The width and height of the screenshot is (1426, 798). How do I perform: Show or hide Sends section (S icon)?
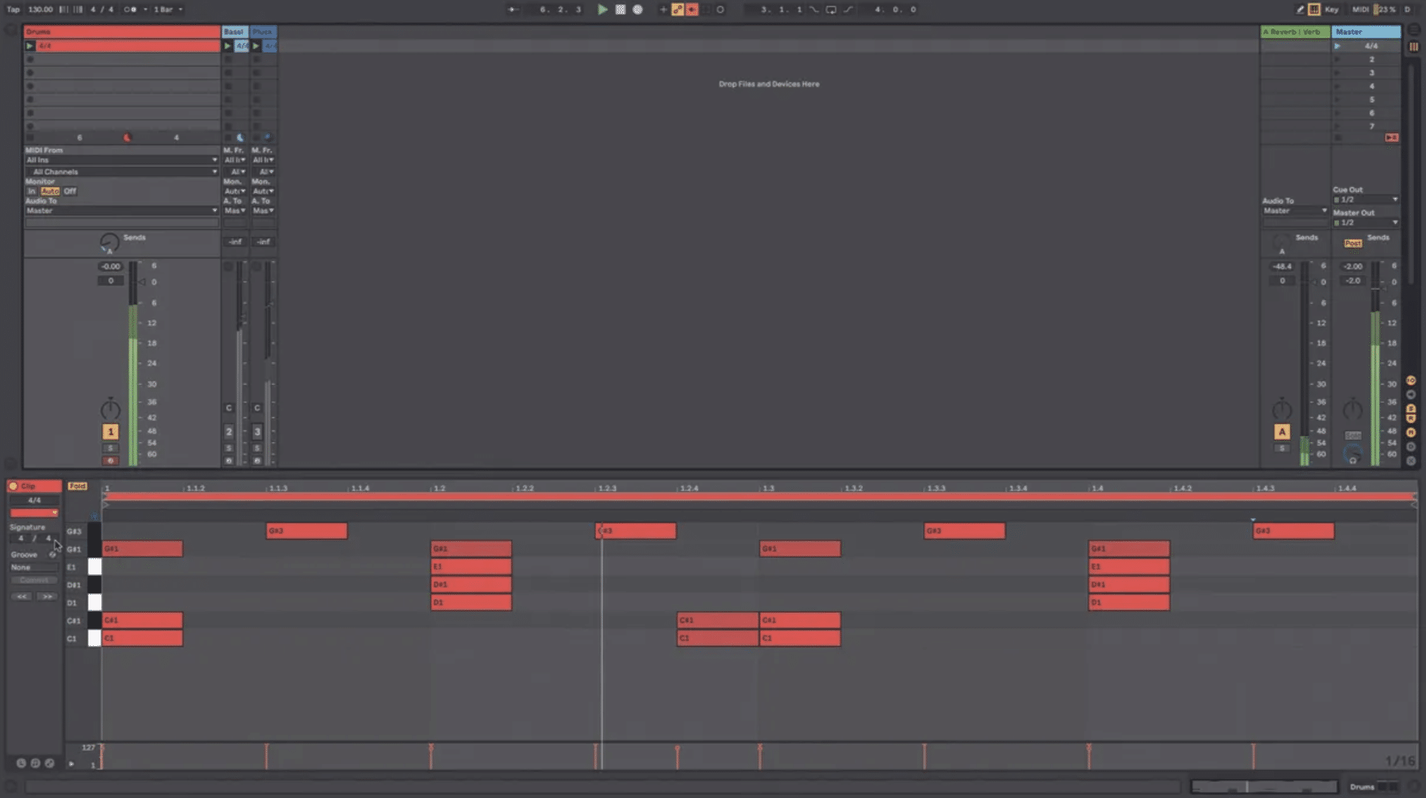pos(1411,408)
